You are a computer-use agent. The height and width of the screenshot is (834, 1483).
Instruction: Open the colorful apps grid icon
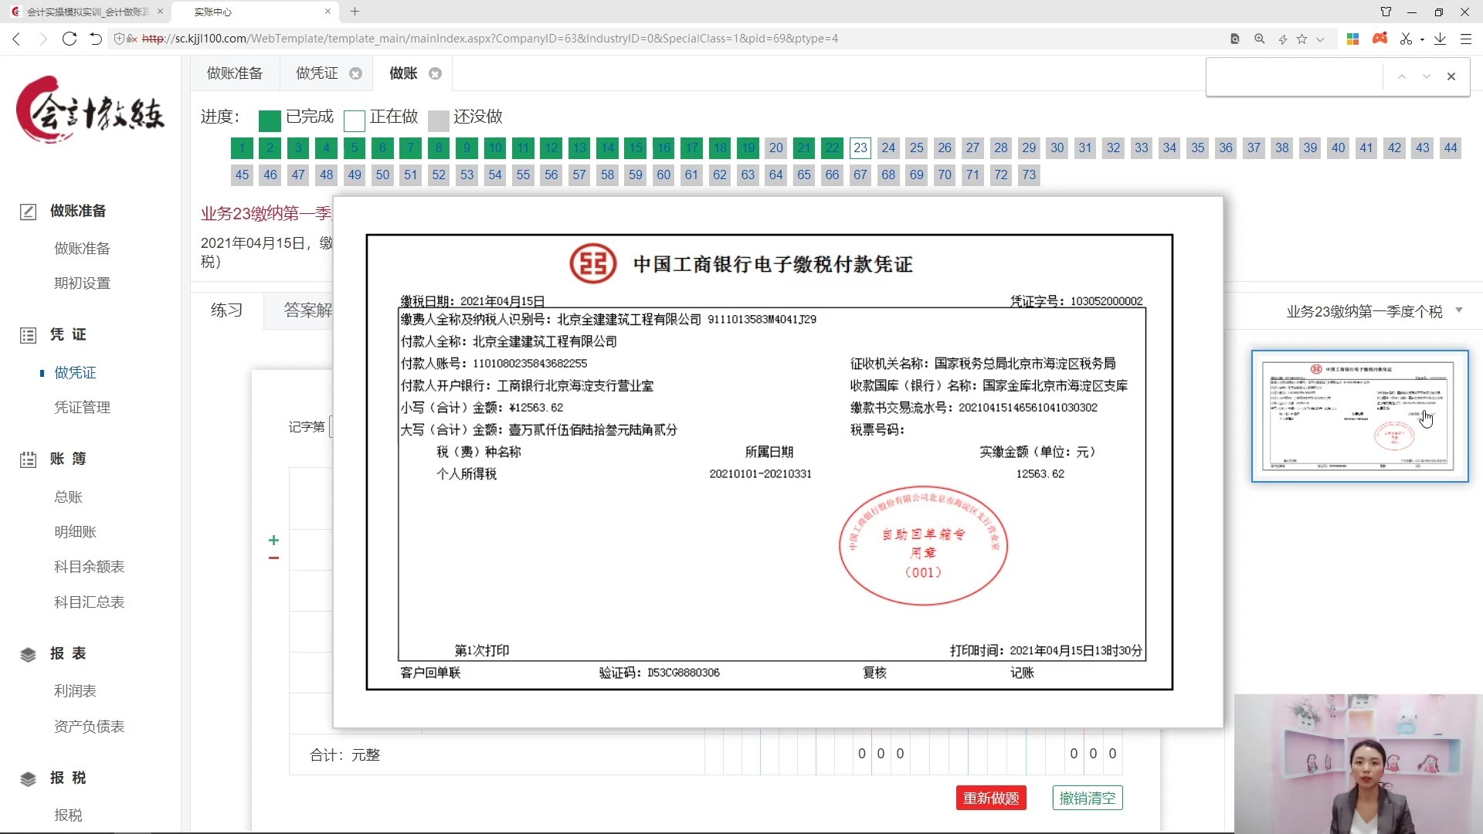point(1352,39)
